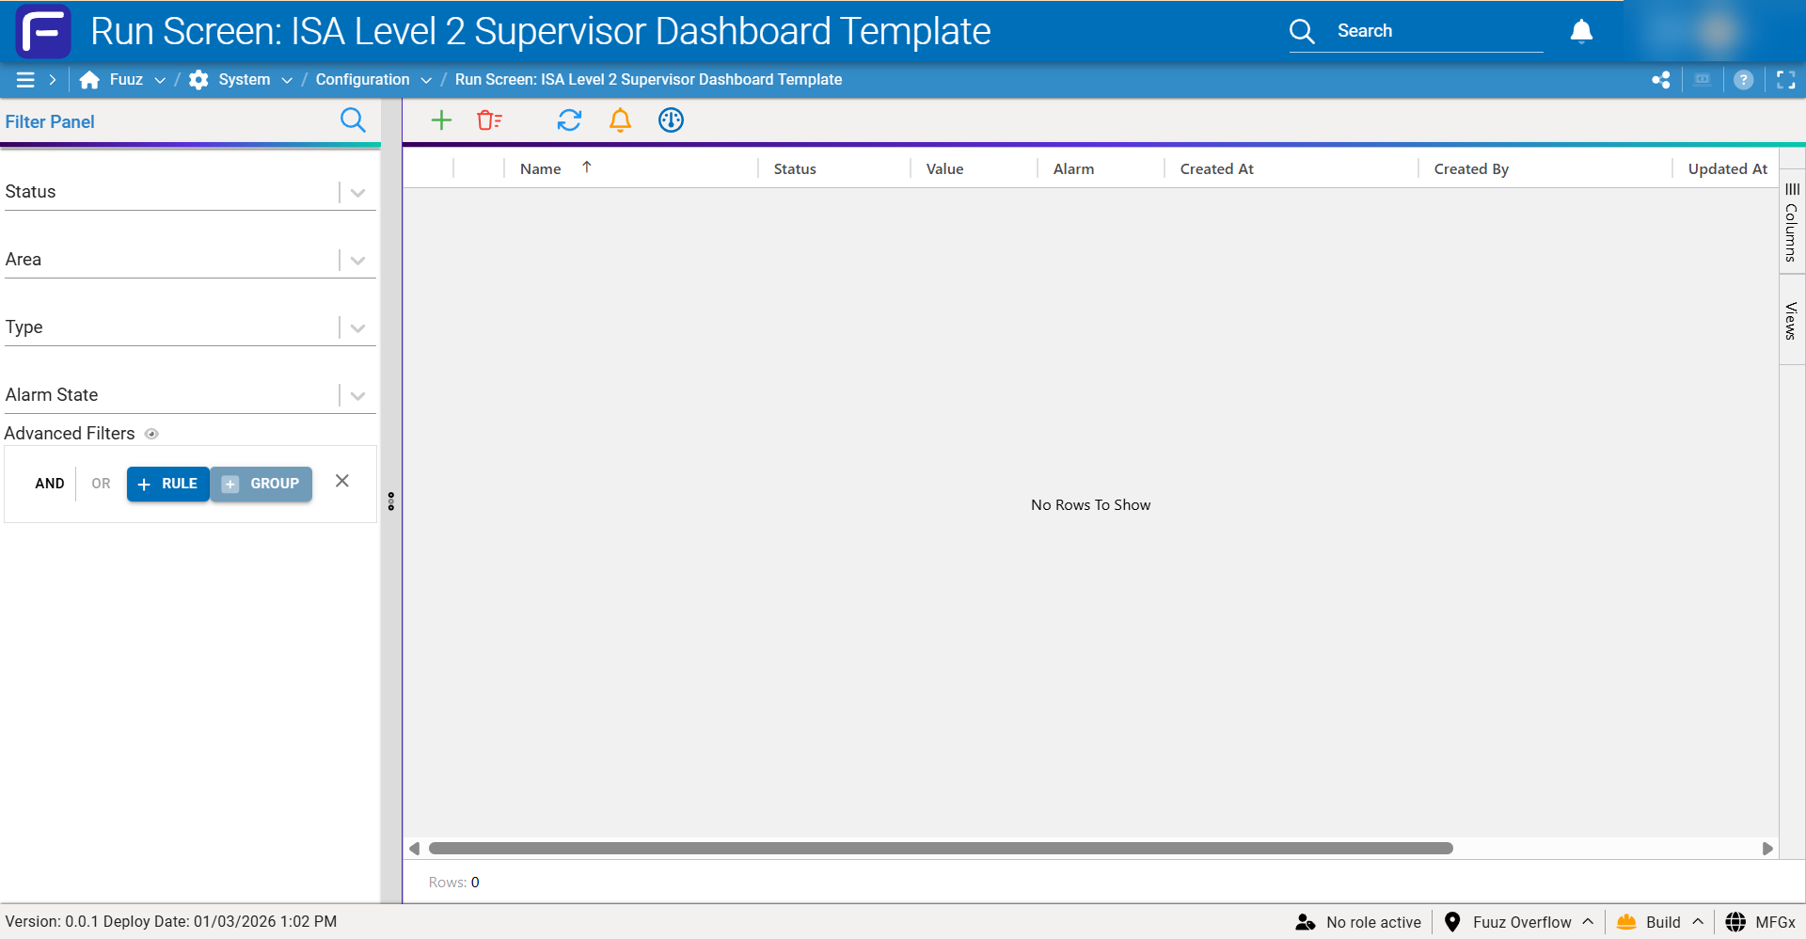The image size is (1806, 939).
Task: Select AND as the filter condition
Action: 49,484
